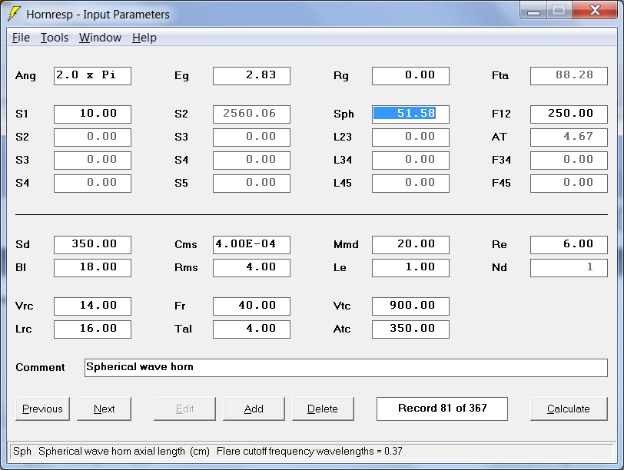Click the Le field showing 1.00
624x470 pixels.
410,268
